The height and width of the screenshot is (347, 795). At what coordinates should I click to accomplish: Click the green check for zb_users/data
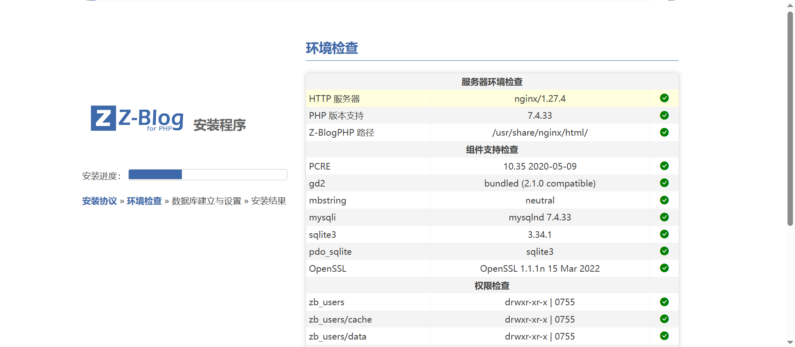point(664,336)
